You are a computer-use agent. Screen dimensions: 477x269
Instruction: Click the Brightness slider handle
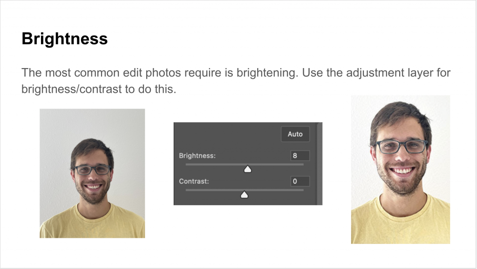[x=248, y=169]
